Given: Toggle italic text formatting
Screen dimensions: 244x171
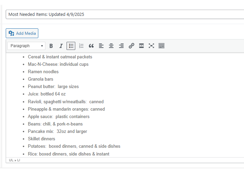Looking at the screenshot, I should tap(61, 46).
